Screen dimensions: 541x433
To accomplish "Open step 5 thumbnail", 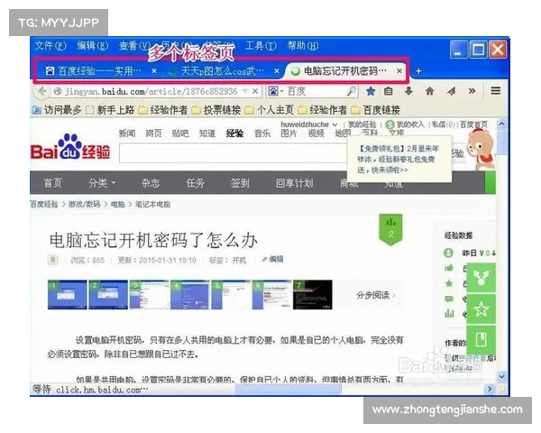I will (x=231, y=295).
